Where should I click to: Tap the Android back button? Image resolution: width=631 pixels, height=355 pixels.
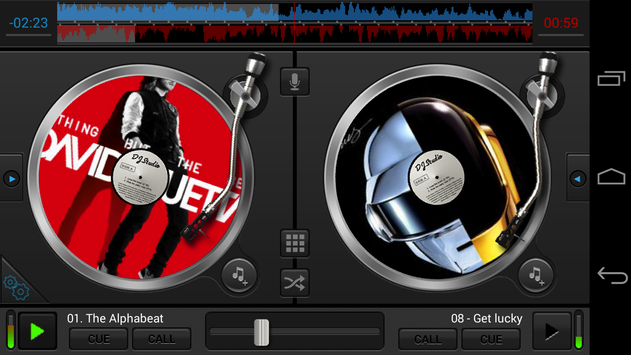pyautogui.click(x=611, y=275)
